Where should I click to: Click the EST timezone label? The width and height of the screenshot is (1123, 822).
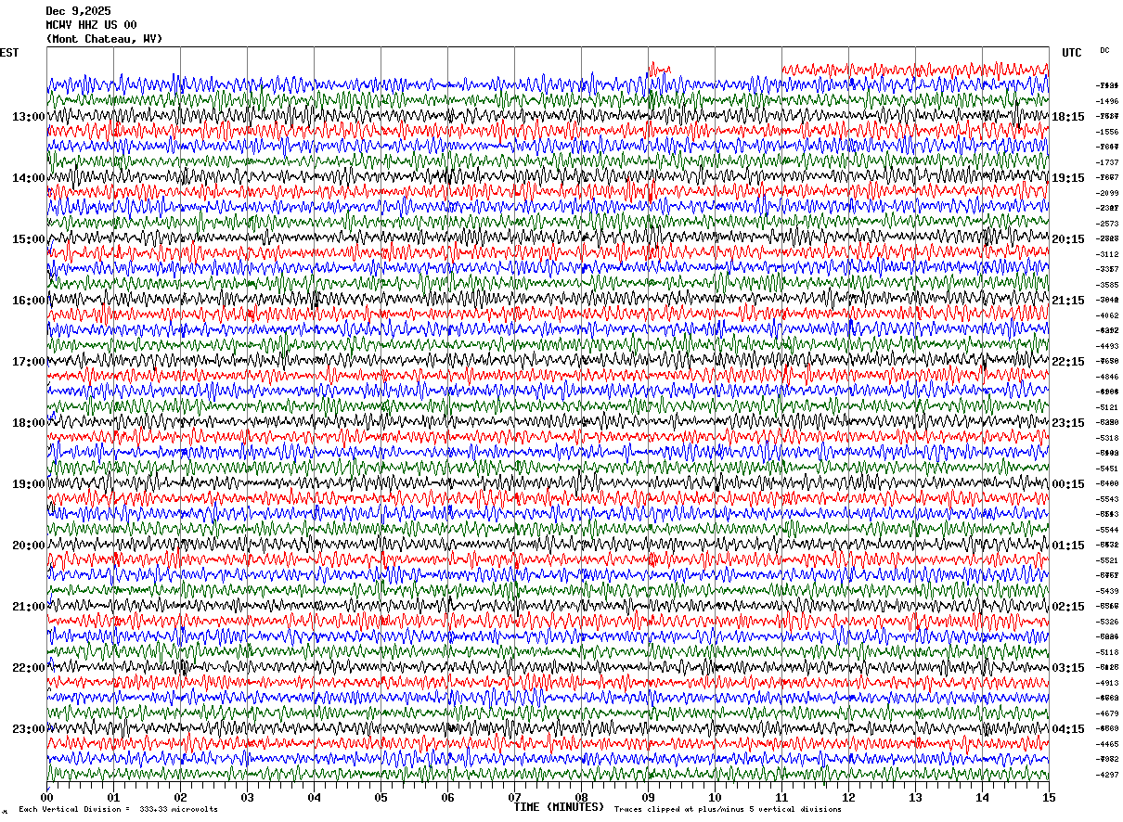click(x=9, y=53)
